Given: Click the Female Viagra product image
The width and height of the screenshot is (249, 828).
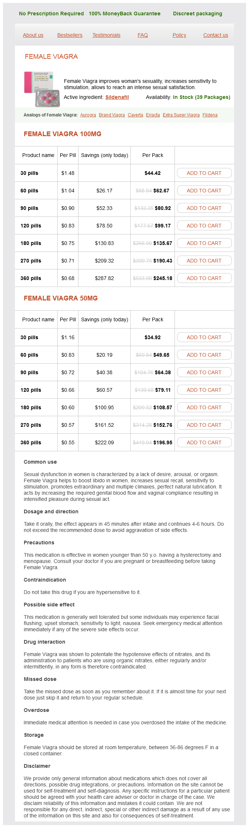Looking at the screenshot, I should 42,89.
